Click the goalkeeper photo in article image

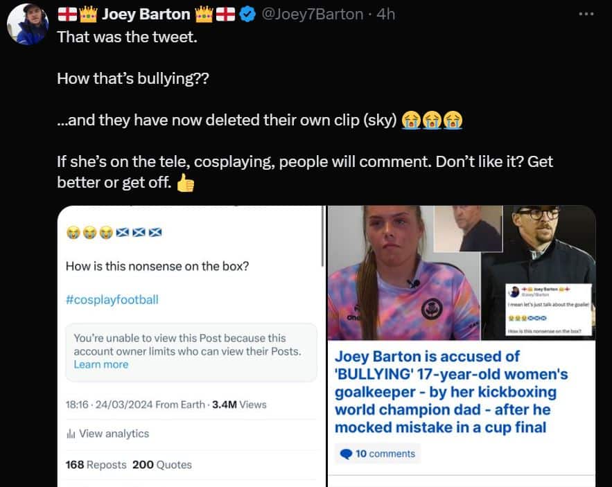point(404,273)
